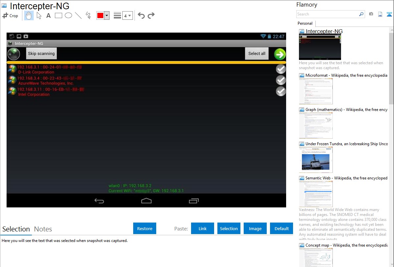Toggle checkmark for 192.168.3.4 AzureWave host
The width and height of the screenshot is (394, 267).
pos(281,80)
